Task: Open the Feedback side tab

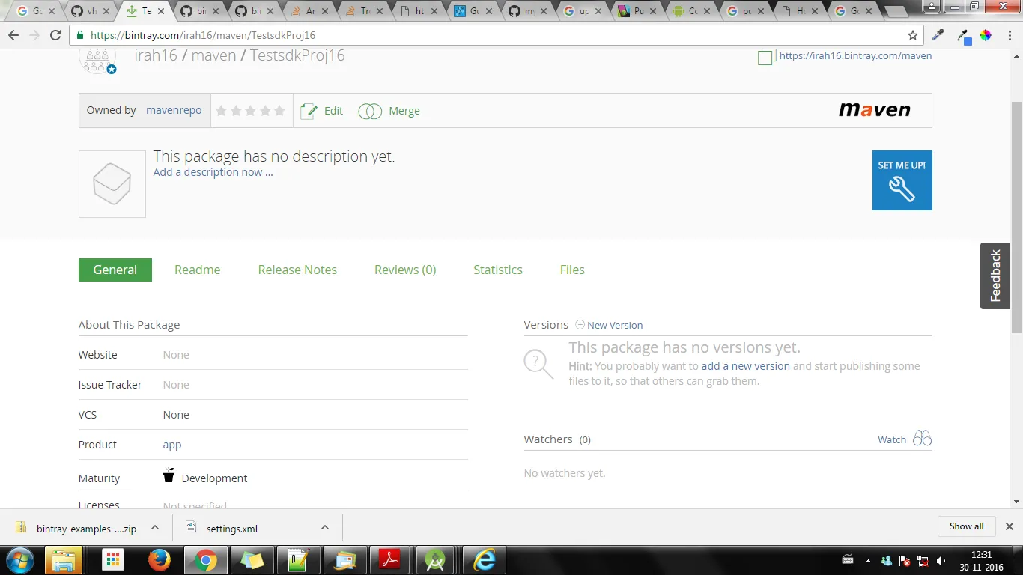Action: coord(995,276)
